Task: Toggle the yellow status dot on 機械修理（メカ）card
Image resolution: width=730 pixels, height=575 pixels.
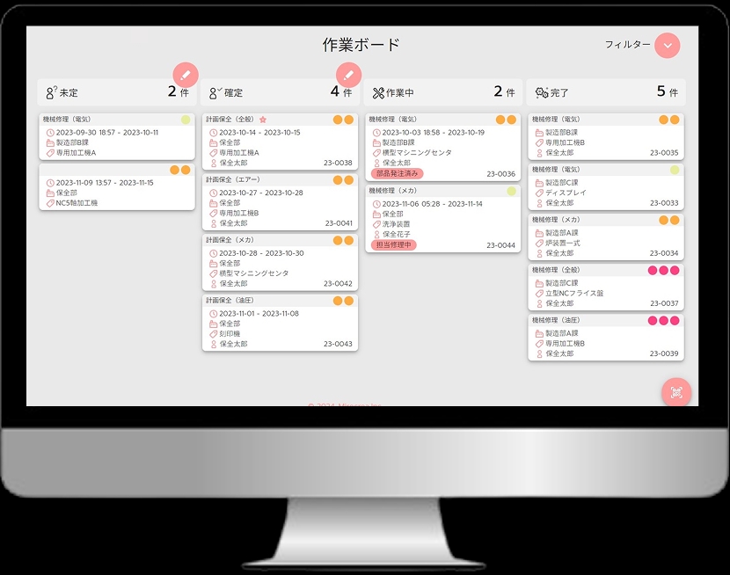Action: pos(511,190)
